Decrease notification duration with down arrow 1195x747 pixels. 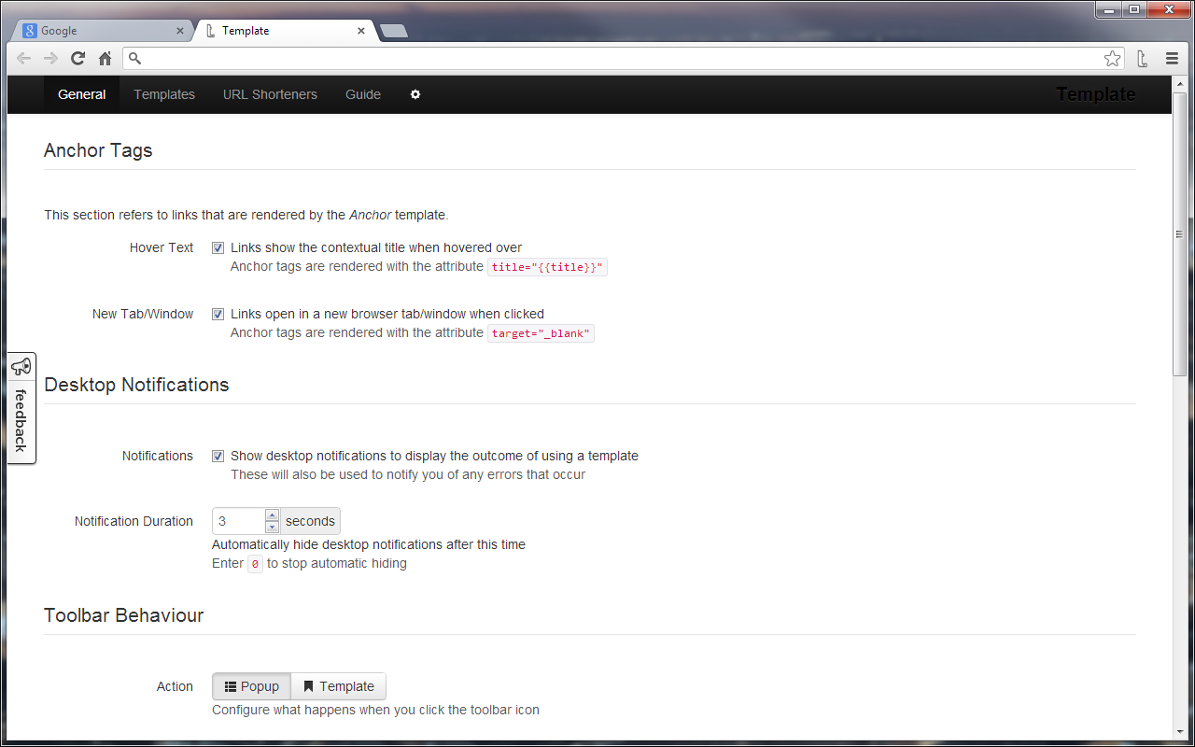click(272, 527)
